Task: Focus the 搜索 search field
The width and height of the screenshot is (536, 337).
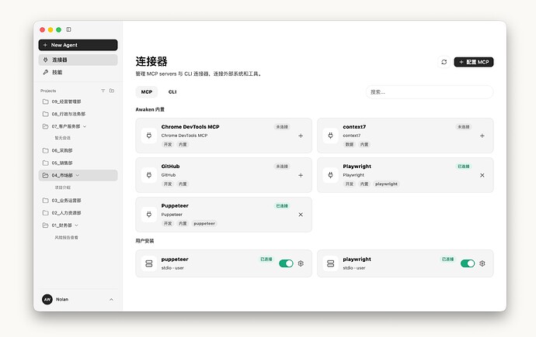Action: click(x=430, y=92)
